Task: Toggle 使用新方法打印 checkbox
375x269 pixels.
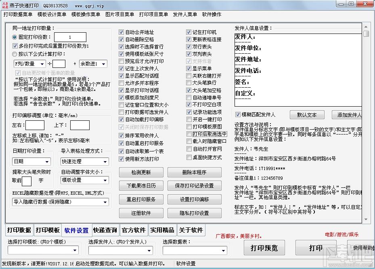Action: point(121,159)
